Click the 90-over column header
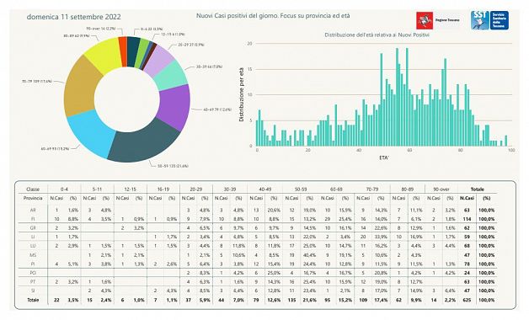 click(441, 189)
